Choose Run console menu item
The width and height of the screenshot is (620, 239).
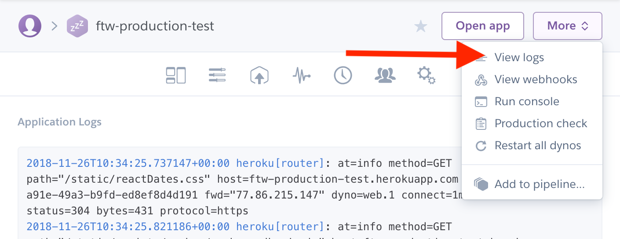pyautogui.click(x=526, y=102)
